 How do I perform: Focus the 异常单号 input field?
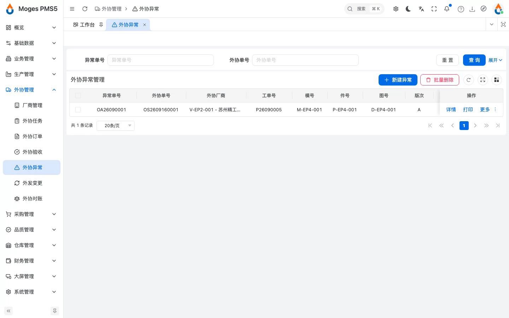tap(160, 60)
